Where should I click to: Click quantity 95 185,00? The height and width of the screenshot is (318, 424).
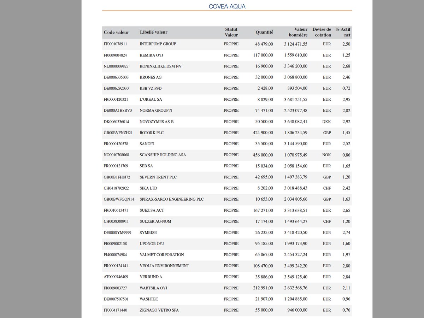coord(264,244)
